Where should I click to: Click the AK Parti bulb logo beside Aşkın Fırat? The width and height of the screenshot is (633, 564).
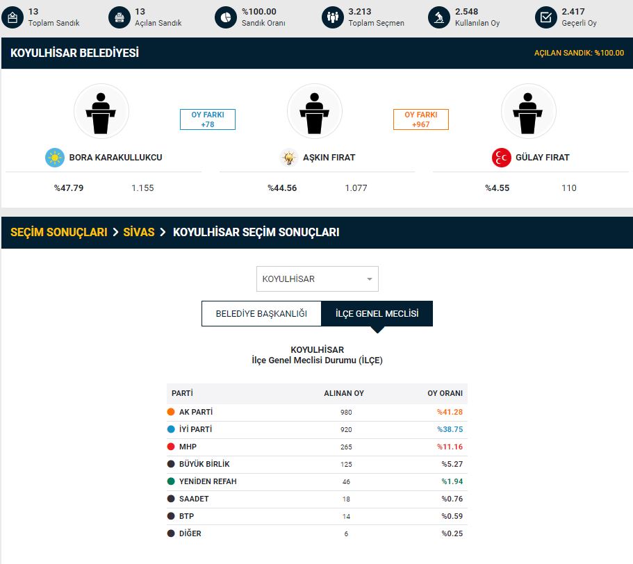tap(288, 158)
